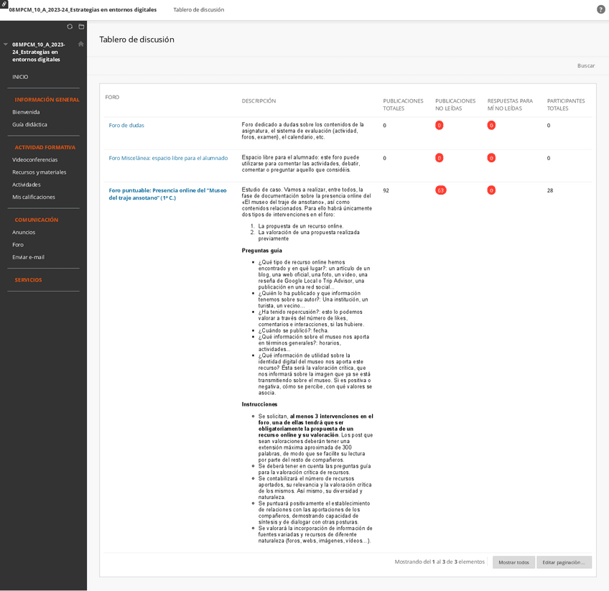Collapse the course menu triangle
This screenshot has width=609, height=591.
(x=6, y=45)
